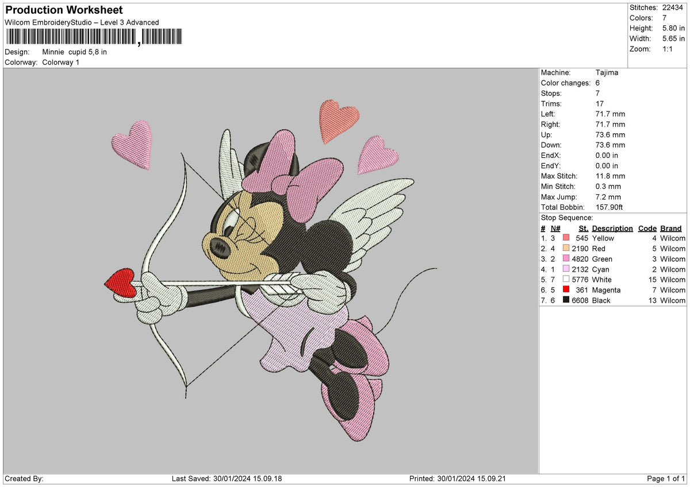Select the "Magenta" description in stop 6

coord(606,290)
